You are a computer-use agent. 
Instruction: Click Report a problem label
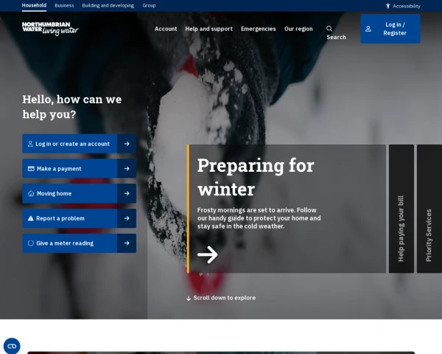click(x=60, y=218)
